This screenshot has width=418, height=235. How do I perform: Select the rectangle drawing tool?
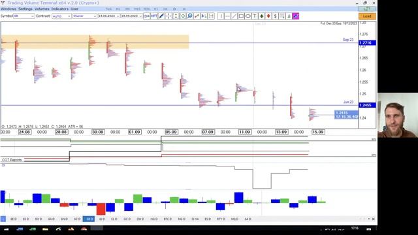click(241, 16)
